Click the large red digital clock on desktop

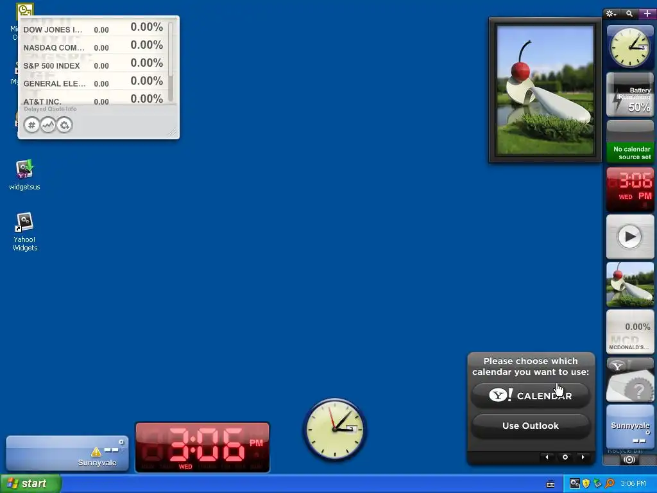(202, 447)
